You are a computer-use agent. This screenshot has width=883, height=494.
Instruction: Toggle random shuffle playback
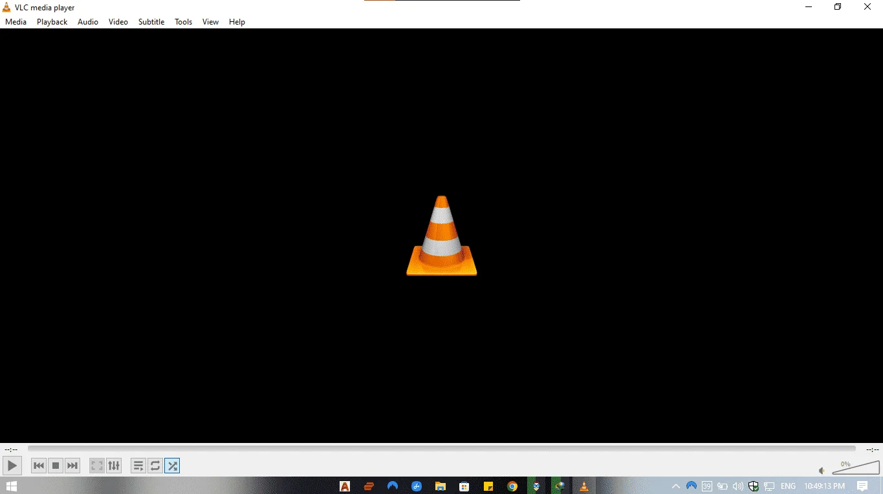[x=172, y=465]
